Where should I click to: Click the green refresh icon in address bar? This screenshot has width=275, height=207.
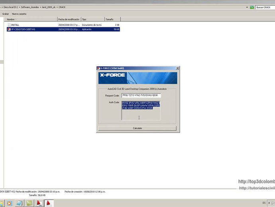point(252,7)
